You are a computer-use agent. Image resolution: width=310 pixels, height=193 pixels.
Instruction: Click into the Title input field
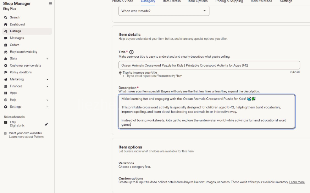pos(209,65)
